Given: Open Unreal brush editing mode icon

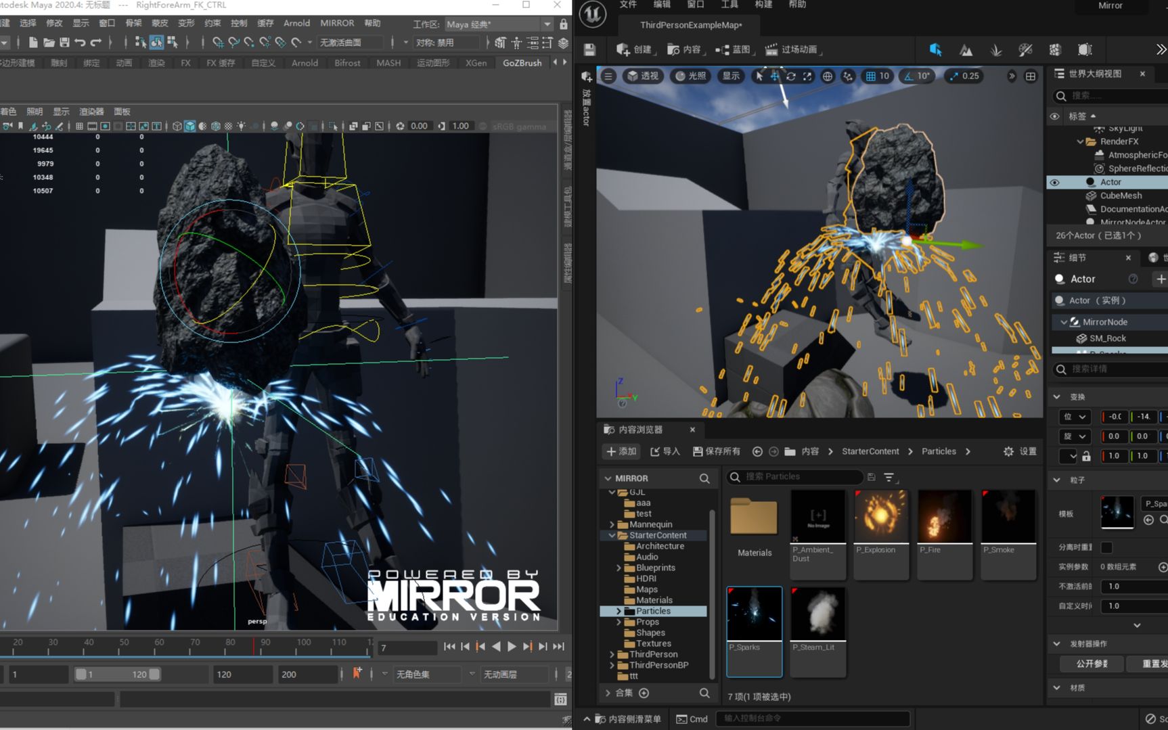Looking at the screenshot, I should tap(1085, 49).
